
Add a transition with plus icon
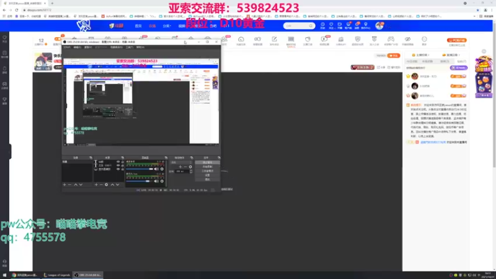tap(180, 167)
